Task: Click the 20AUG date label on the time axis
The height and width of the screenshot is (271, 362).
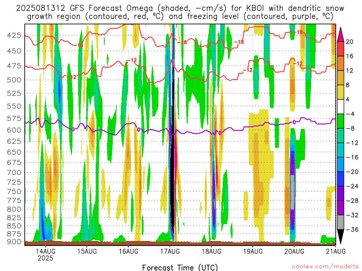Action: pyautogui.click(x=294, y=251)
